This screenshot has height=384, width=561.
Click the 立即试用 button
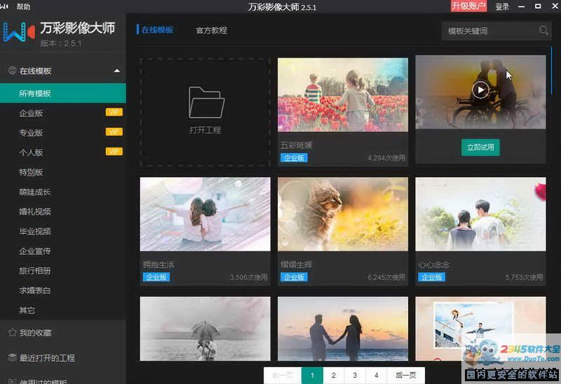[480, 147]
